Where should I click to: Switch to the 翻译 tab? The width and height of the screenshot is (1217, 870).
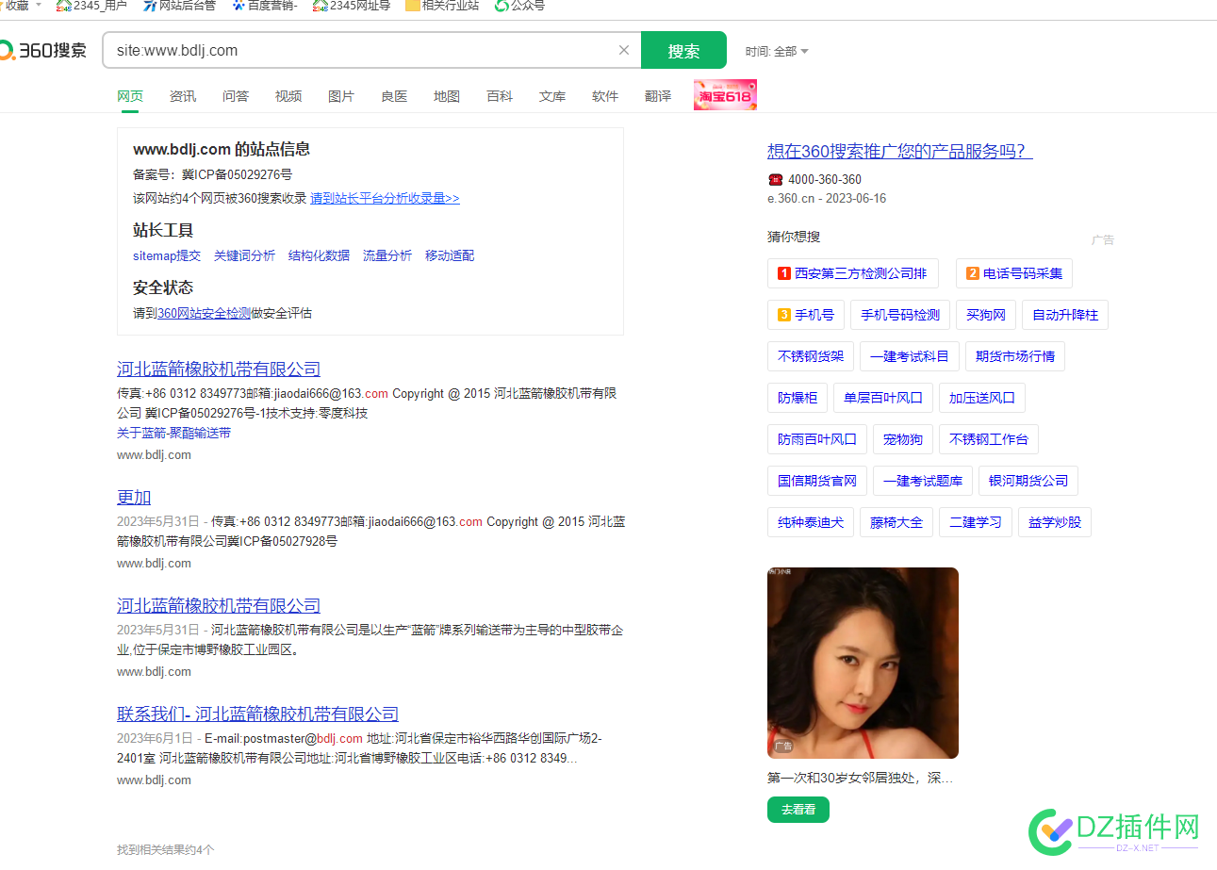tap(658, 96)
